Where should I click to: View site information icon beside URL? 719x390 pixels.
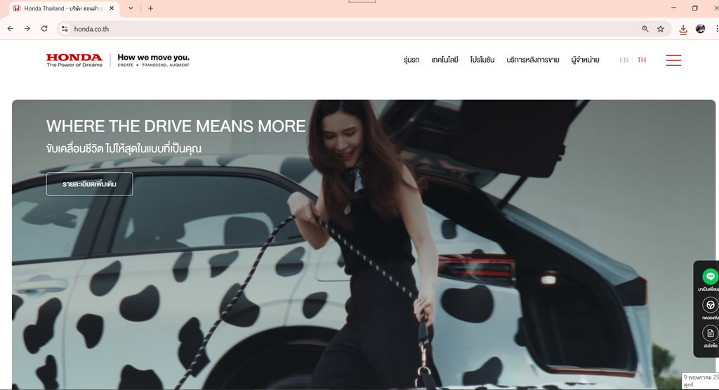click(x=65, y=29)
